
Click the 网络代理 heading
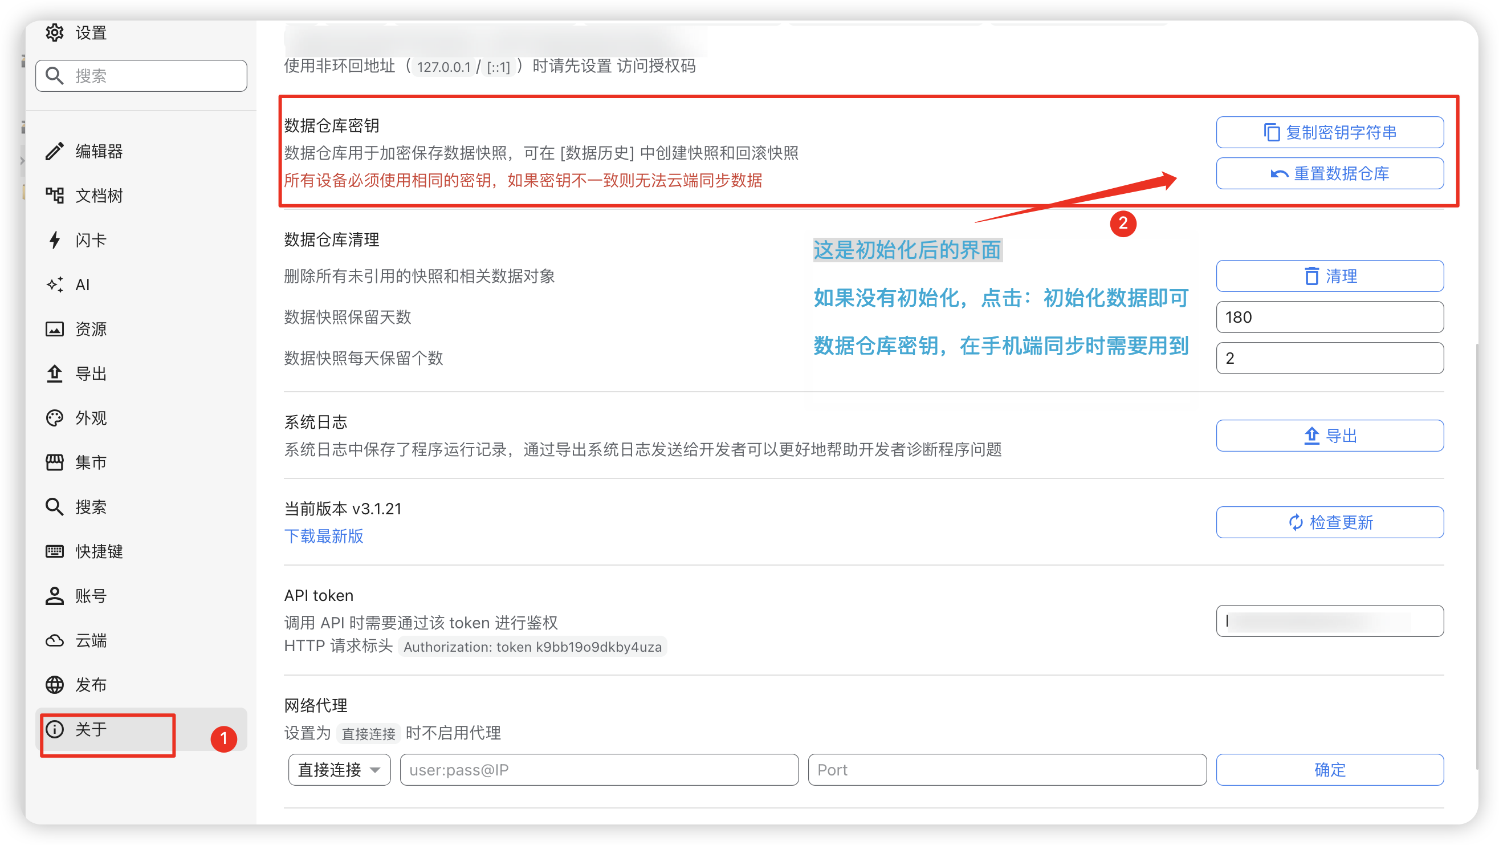(315, 705)
